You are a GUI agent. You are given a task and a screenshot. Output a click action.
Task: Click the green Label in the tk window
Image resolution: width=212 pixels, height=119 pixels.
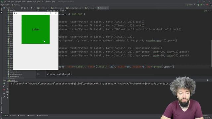tap(35, 29)
